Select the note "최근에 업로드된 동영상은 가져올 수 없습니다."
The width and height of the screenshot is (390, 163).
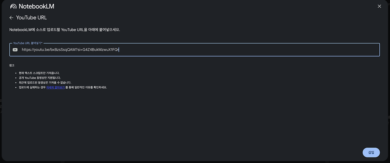45,83
